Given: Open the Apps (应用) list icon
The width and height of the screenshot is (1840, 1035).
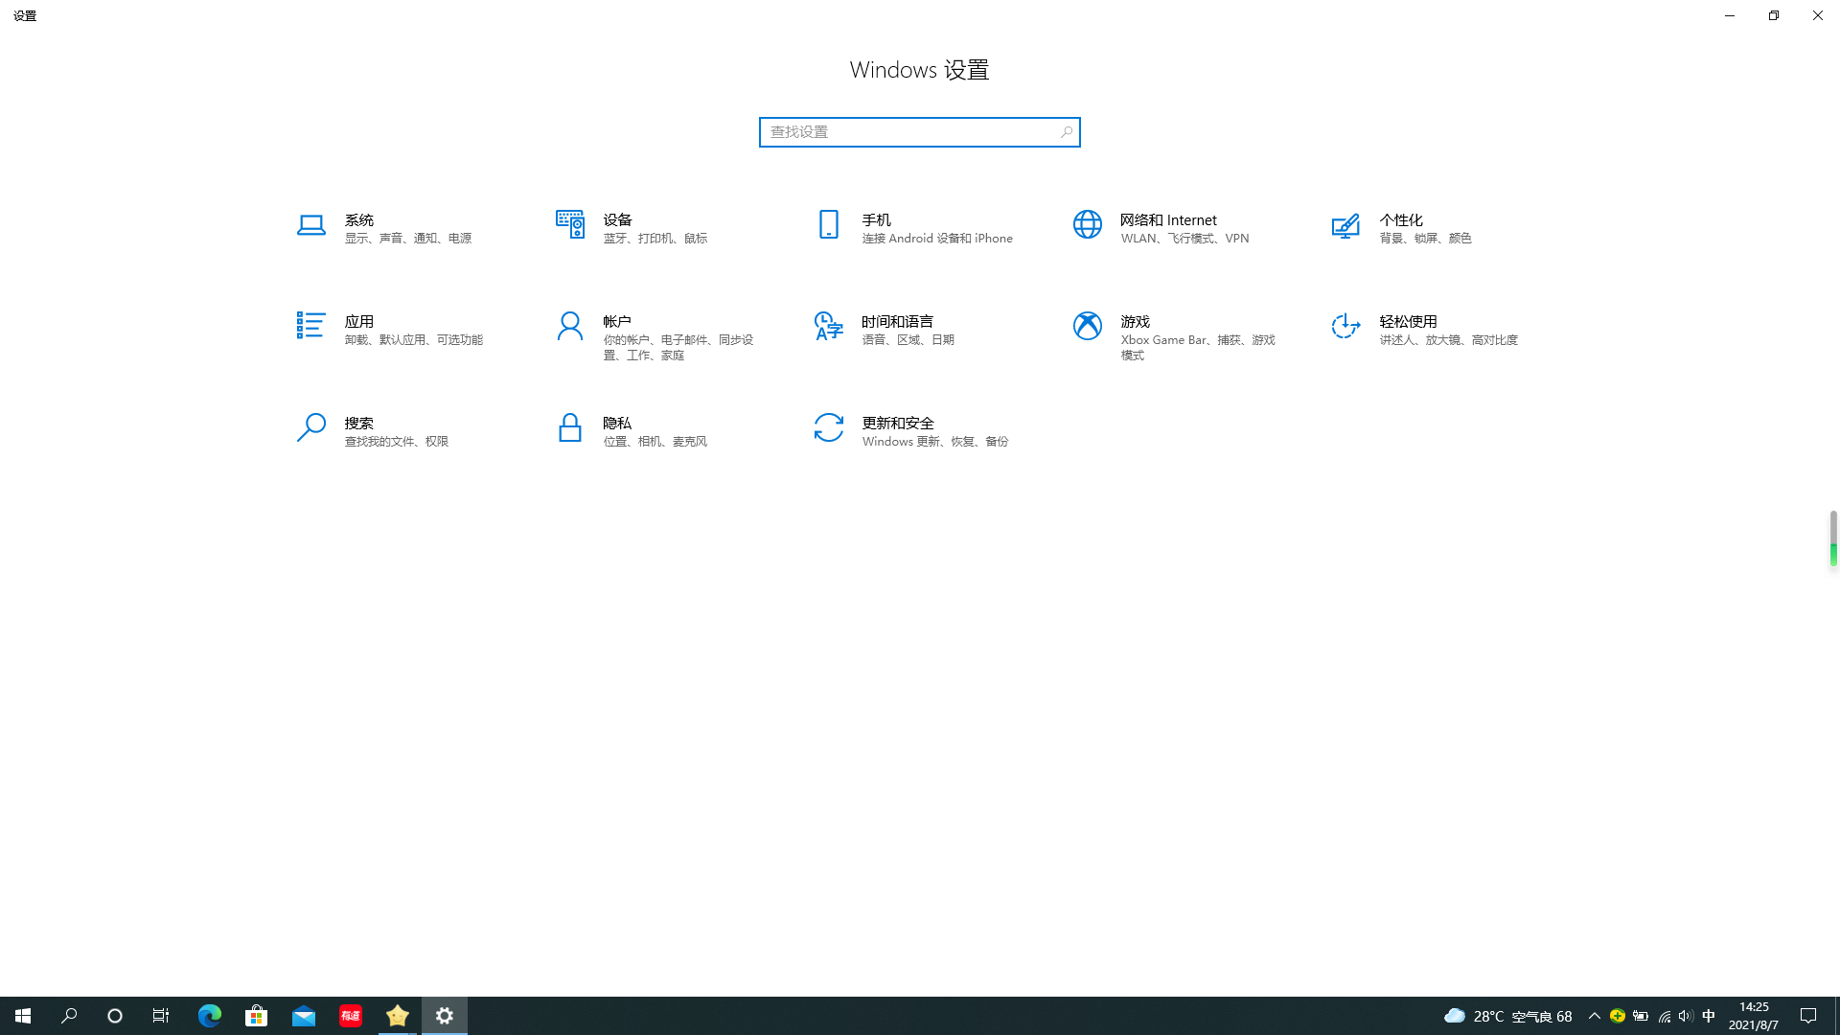Looking at the screenshot, I should coord(310,326).
